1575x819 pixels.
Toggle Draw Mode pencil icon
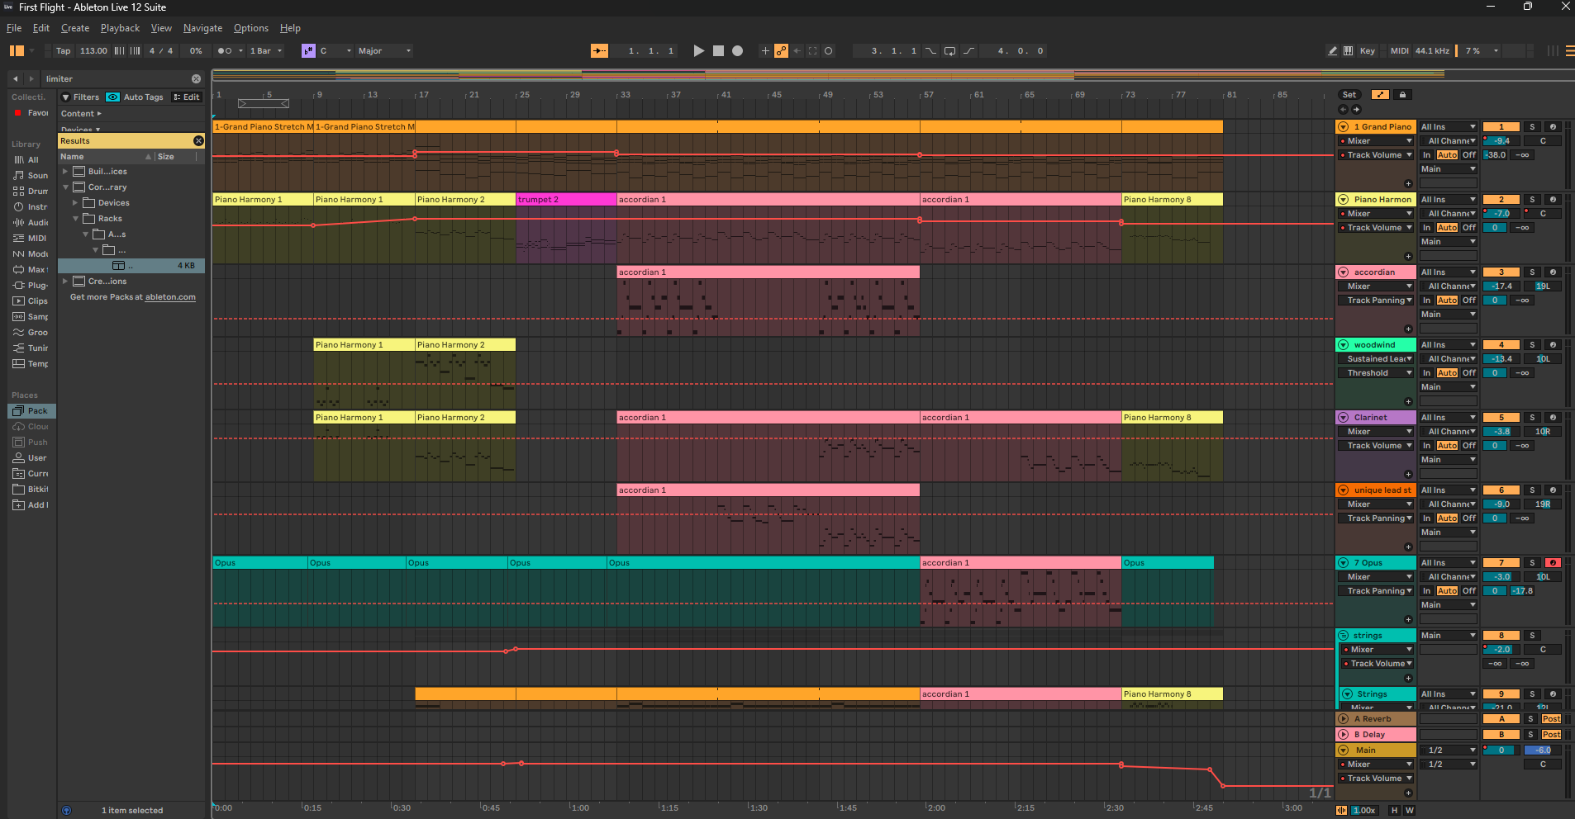click(1333, 51)
